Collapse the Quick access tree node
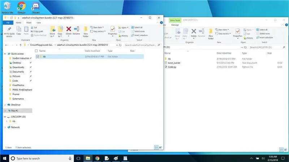 [x=5, y=54]
